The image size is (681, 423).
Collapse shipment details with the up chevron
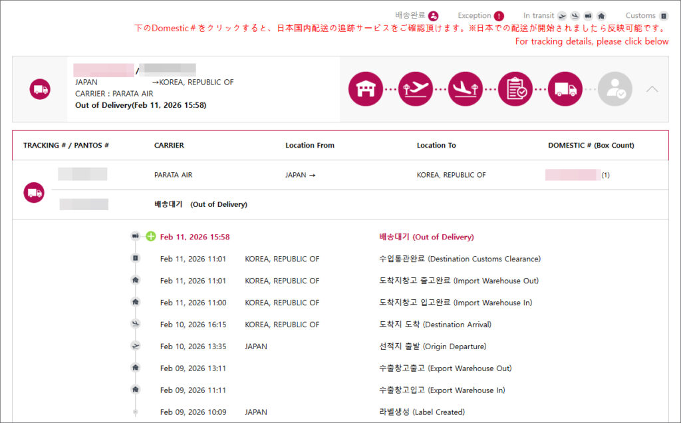click(x=652, y=89)
